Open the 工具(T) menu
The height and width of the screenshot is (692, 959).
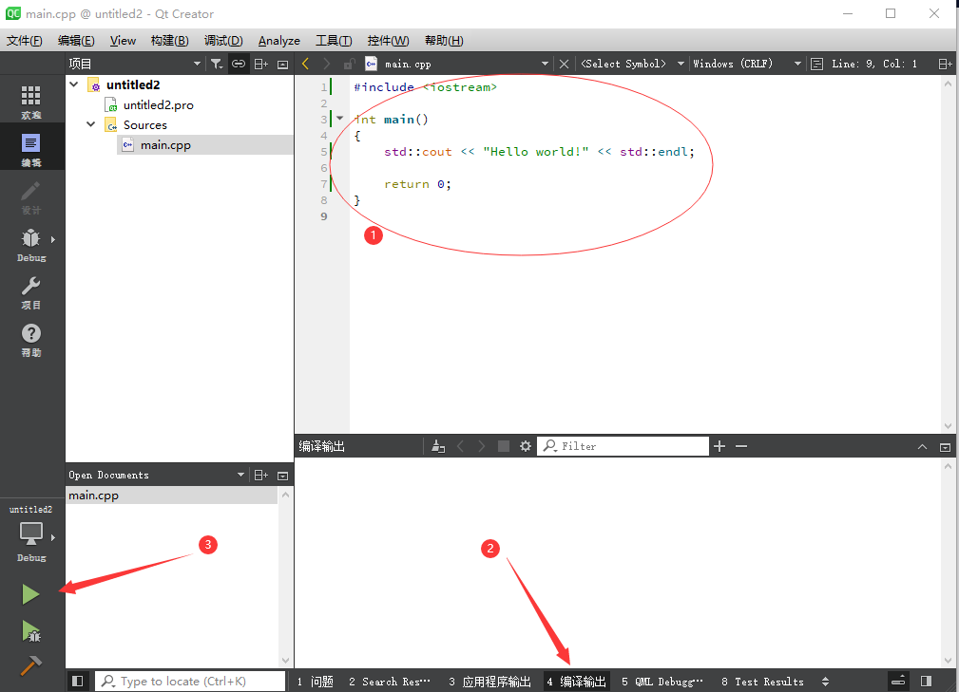tap(334, 40)
